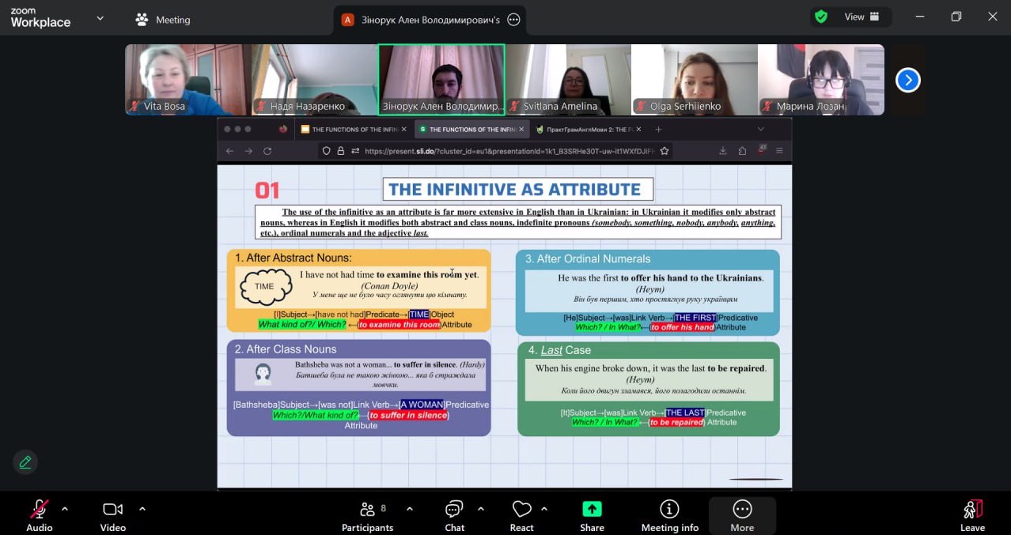The image size is (1011, 535).
Task: Click the Zoom Workplace logo
Action: [40, 18]
